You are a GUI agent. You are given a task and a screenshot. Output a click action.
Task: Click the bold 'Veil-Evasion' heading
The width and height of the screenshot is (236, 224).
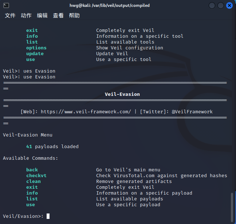pyautogui.click(x=122, y=94)
